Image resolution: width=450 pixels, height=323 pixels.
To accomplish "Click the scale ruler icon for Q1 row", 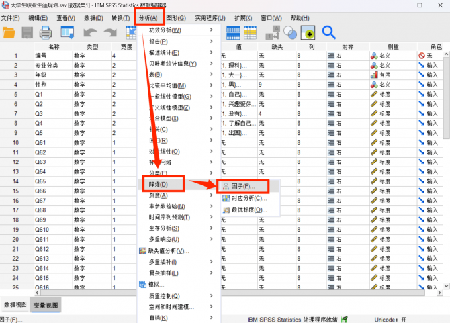I will click(374, 94).
